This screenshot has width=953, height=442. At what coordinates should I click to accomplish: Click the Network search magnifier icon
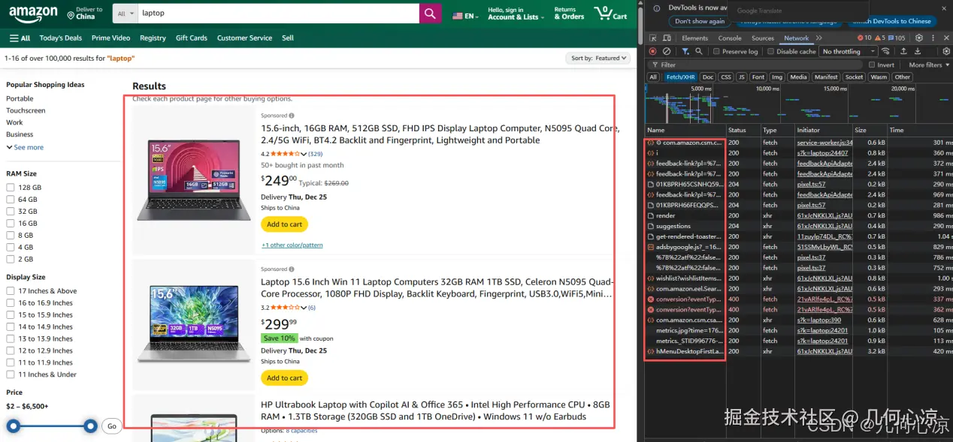(x=699, y=51)
